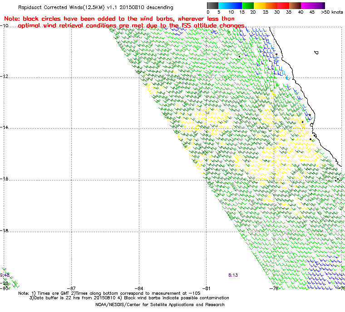Click the green wind barb cluster near '9:48'
Image resolution: width=345 pixels, height=312 pixels.
10,278
